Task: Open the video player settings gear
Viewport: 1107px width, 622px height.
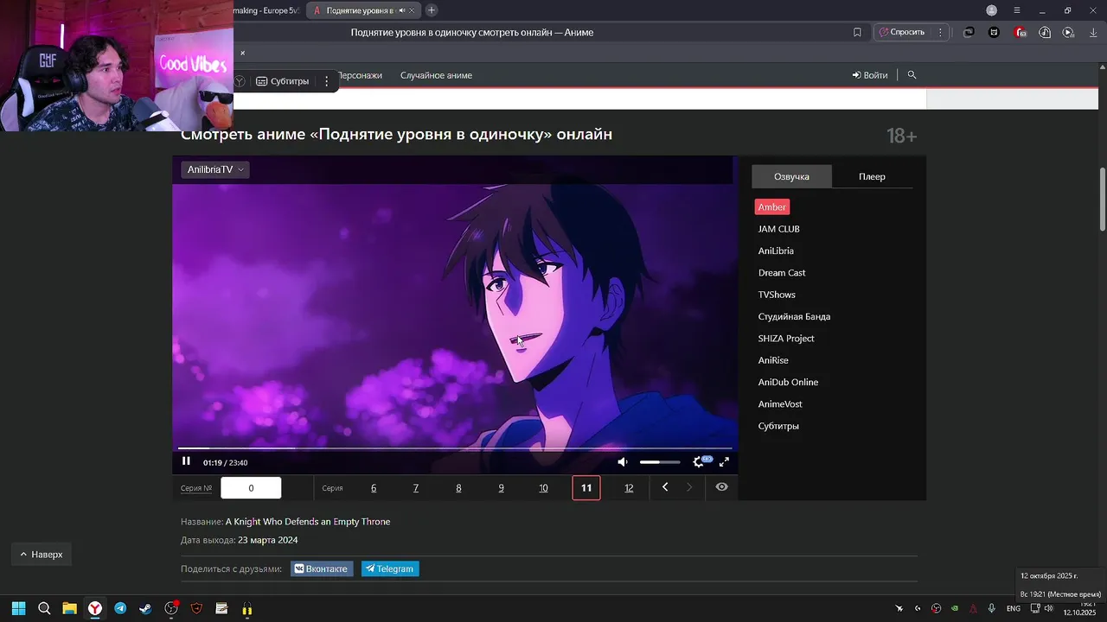Action: point(699,462)
